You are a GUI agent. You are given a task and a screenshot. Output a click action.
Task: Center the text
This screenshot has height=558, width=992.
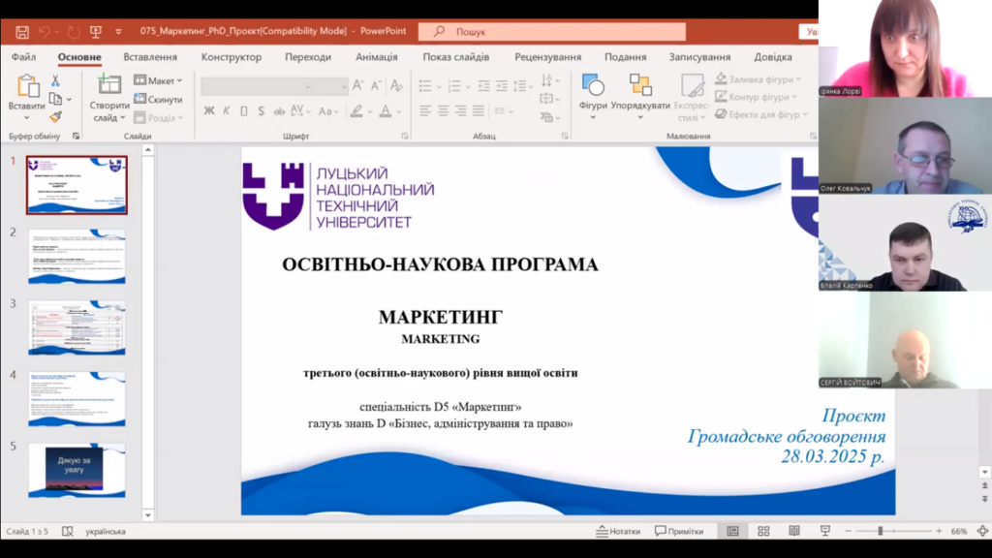coord(443,111)
